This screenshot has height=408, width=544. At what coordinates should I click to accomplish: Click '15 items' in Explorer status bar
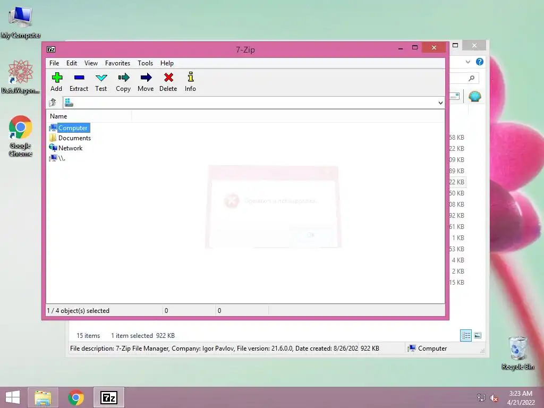pos(88,336)
